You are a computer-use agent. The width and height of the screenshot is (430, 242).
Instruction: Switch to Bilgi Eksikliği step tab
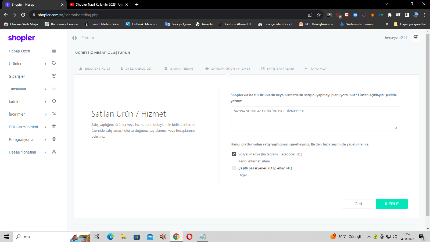click(95, 69)
